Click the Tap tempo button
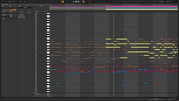Screen dimensions: 179x101 pos(6,2)
